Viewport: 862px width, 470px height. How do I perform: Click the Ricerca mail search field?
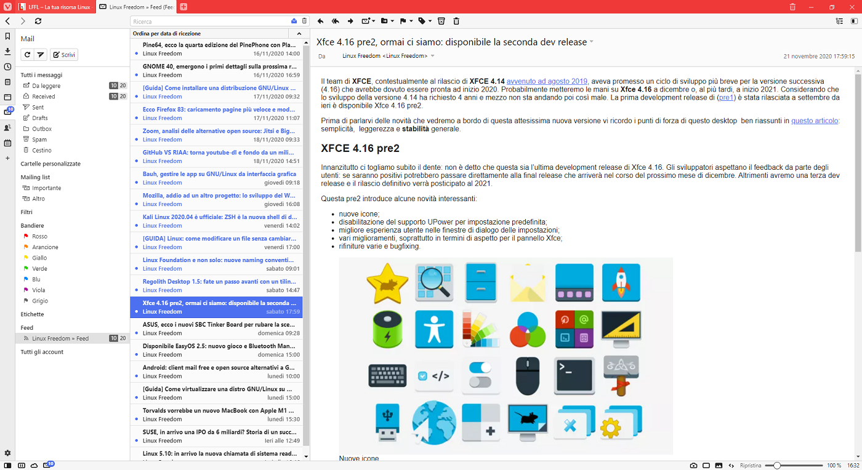point(209,21)
